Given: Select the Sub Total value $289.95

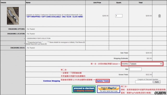Looking at the screenshot, I should click(149, 53).
